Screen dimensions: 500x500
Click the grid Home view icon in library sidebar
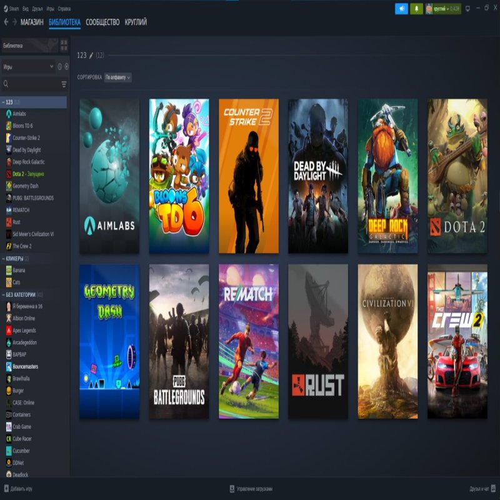[x=64, y=46]
